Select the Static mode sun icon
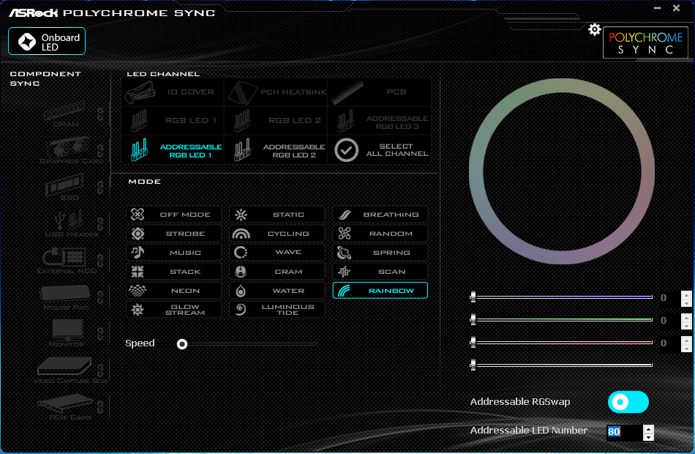Image resolution: width=695 pixels, height=454 pixels. (x=241, y=215)
